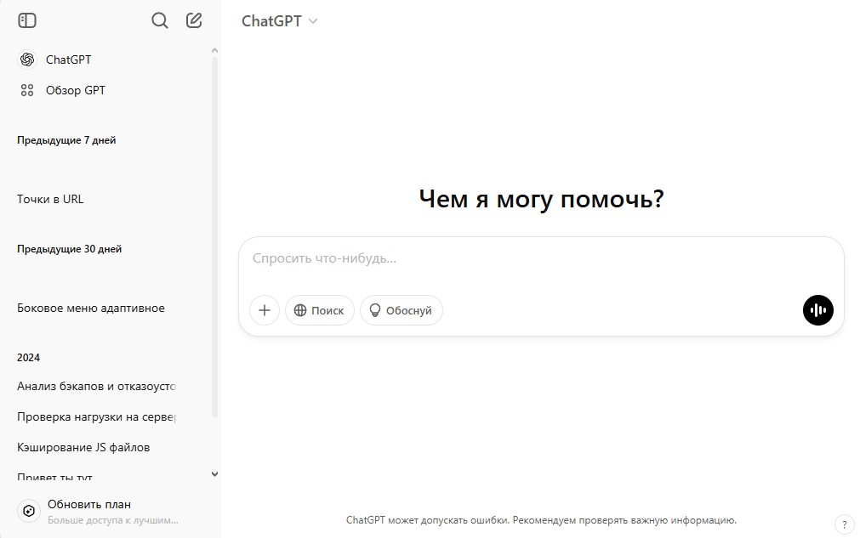Collapse the sidebar using its toggle icon
The height and width of the screenshot is (538, 860).
[x=26, y=20]
